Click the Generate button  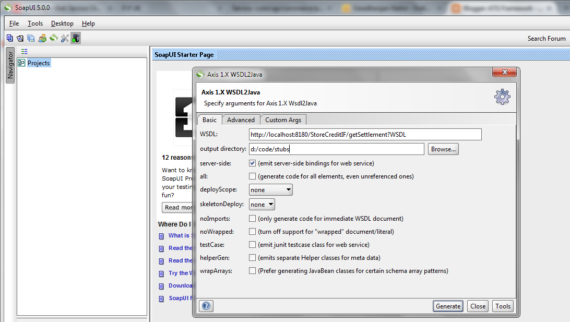pos(447,306)
